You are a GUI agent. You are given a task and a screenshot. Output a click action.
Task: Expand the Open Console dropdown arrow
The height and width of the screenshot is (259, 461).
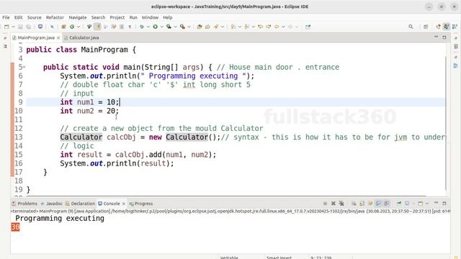point(427,204)
